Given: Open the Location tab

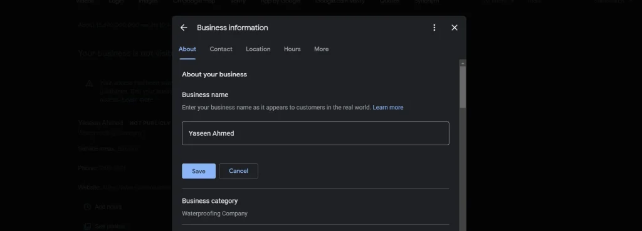Looking at the screenshot, I should tap(258, 49).
